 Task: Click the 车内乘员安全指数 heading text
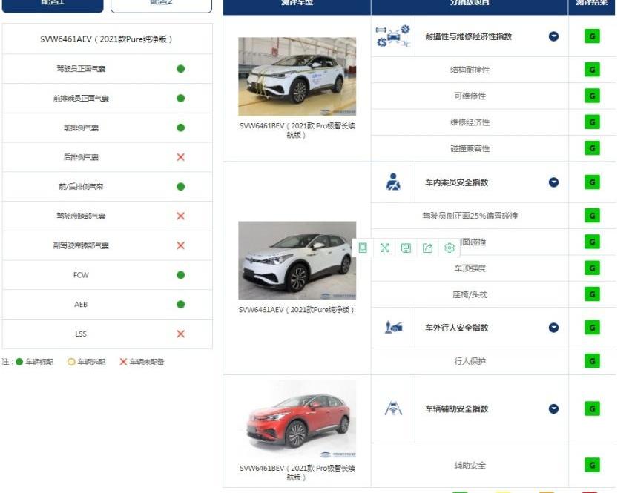[457, 182]
